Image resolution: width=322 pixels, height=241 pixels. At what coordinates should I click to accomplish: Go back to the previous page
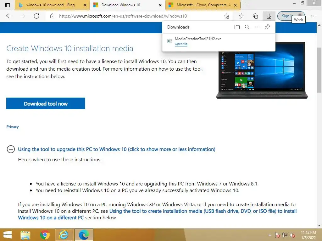(9, 16)
